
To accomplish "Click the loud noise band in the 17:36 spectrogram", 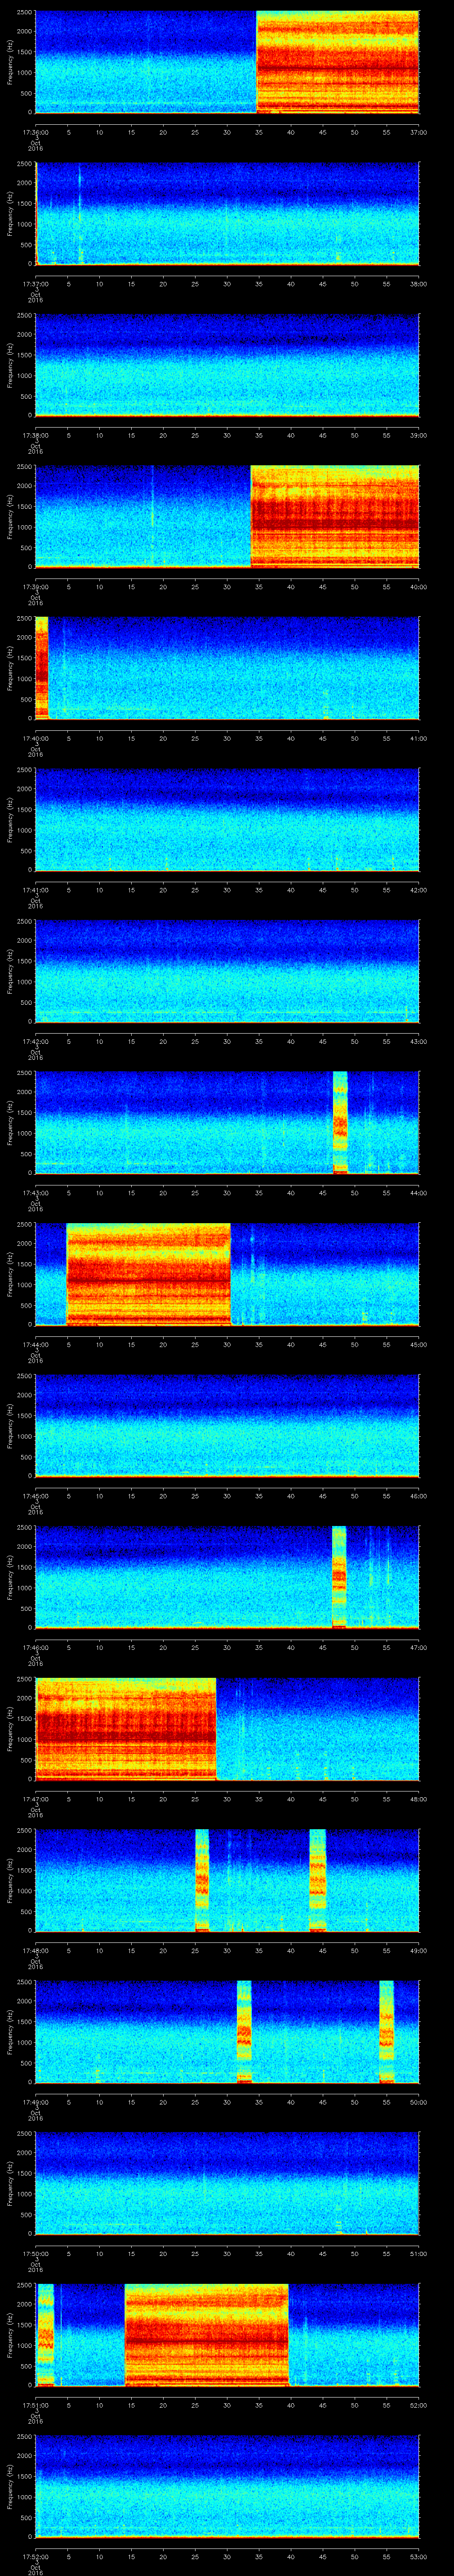I will 337,62.
